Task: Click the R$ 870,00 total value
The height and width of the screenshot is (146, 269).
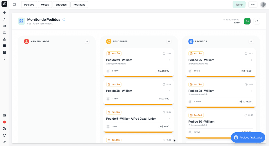Action: point(246,71)
